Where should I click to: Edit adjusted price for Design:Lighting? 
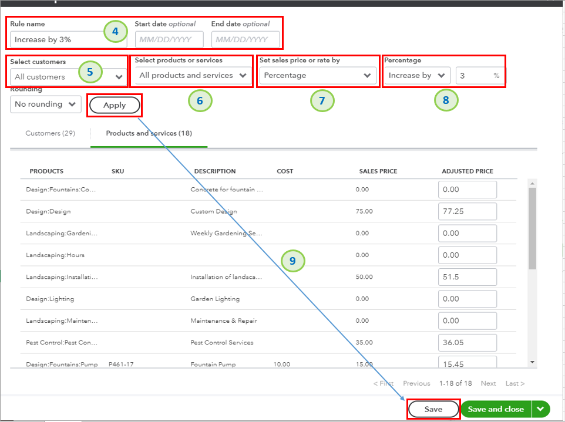click(x=468, y=299)
